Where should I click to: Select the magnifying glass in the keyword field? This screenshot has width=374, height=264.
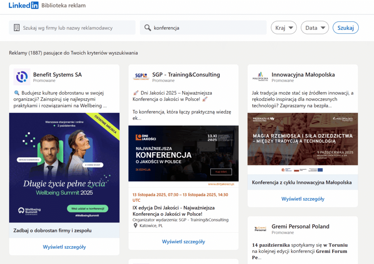pyautogui.click(x=148, y=27)
